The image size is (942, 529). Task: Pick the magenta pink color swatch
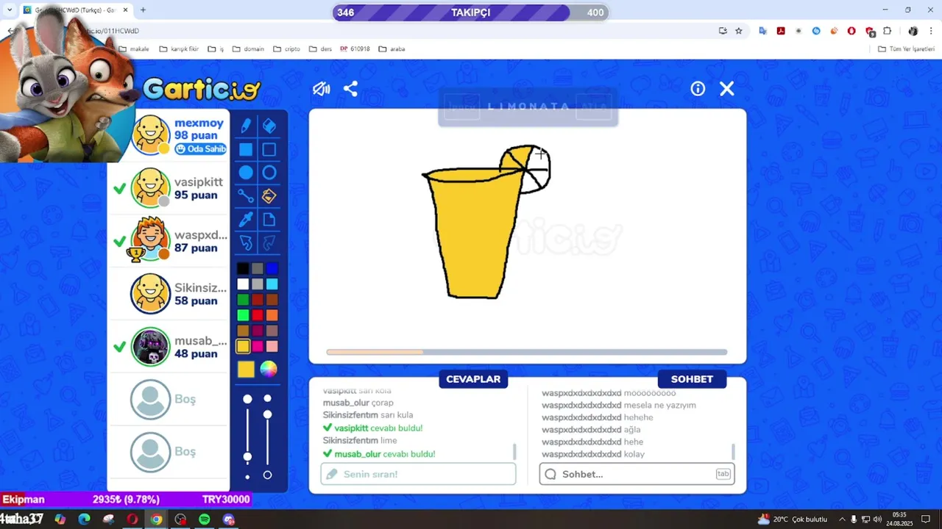(x=258, y=346)
